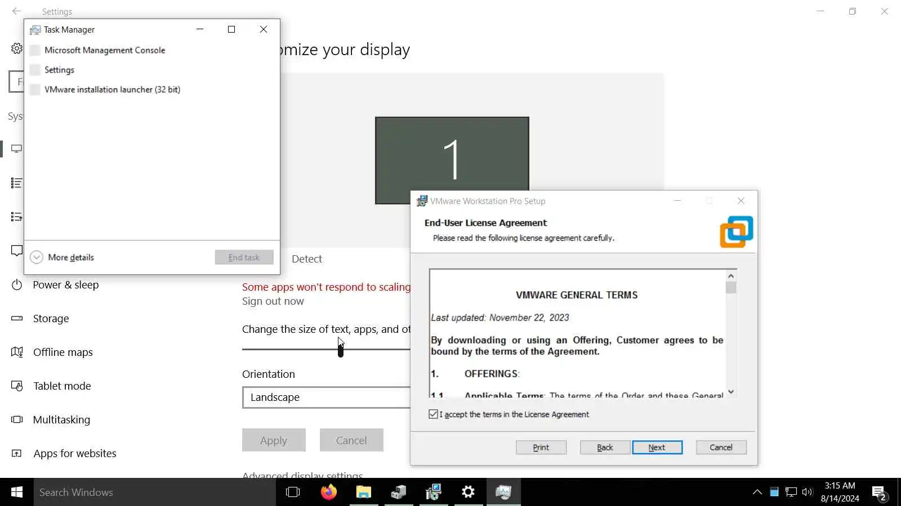Screen dimensions: 901x506
Task: Maximize the Task Manager window
Action: pos(231,29)
